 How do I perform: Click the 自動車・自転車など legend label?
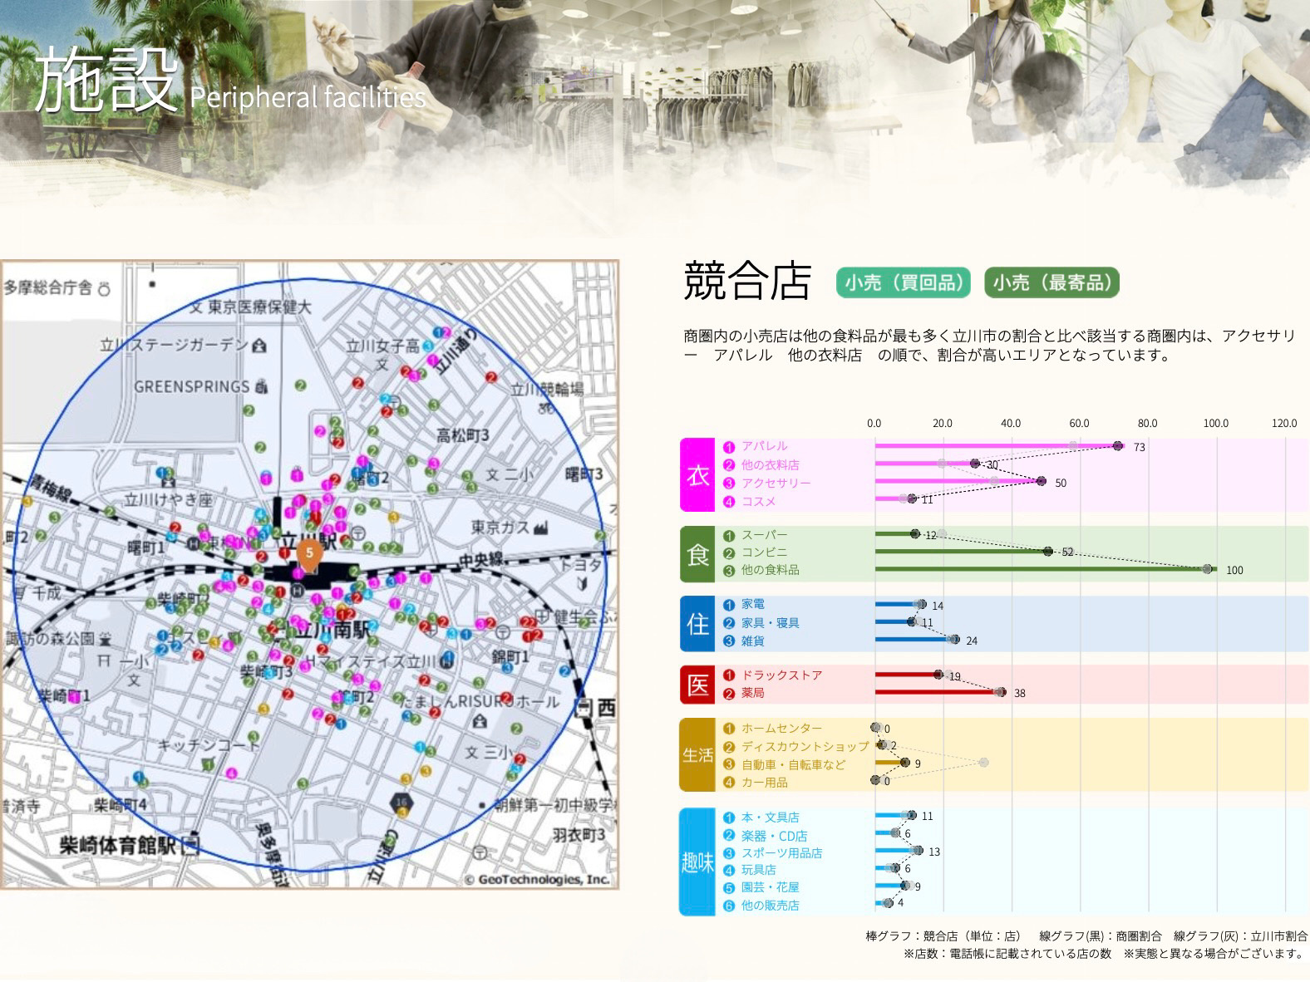[793, 764]
